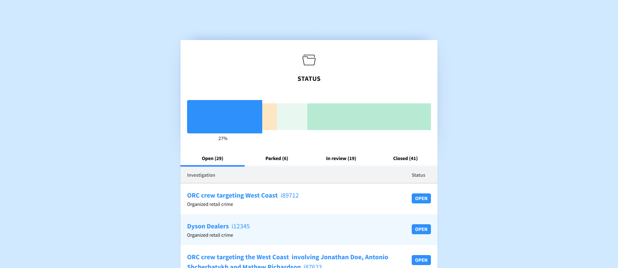Open the Dyson Dealers investigation

click(x=208, y=226)
